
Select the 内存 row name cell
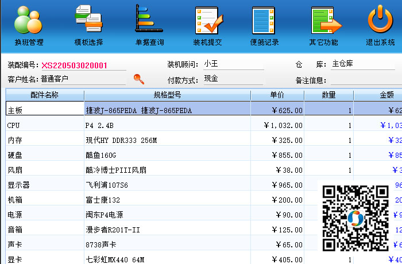(x=45, y=138)
